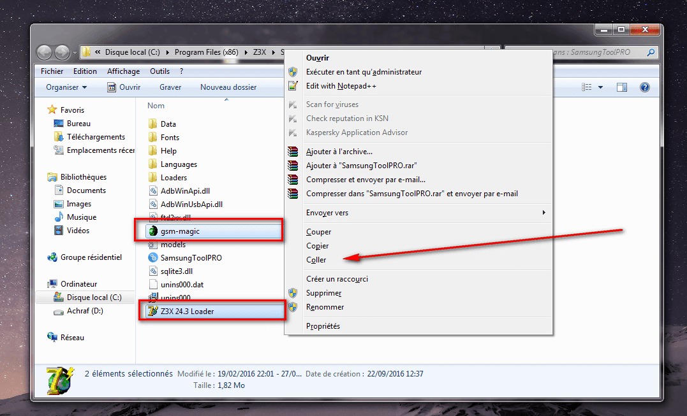Expand arrow after Disque local (C:) breadcrumb
Image resolution: width=687 pixels, height=416 pixels.
(167, 52)
